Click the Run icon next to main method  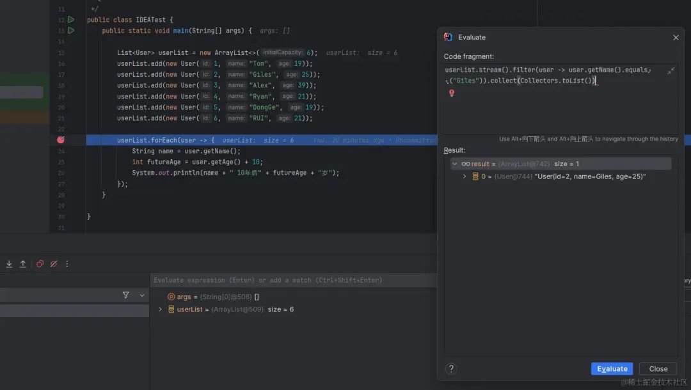pos(71,30)
